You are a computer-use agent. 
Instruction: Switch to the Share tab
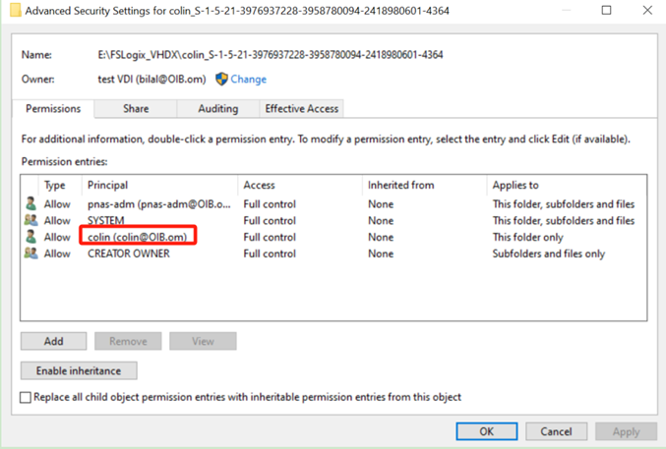[136, 109]
